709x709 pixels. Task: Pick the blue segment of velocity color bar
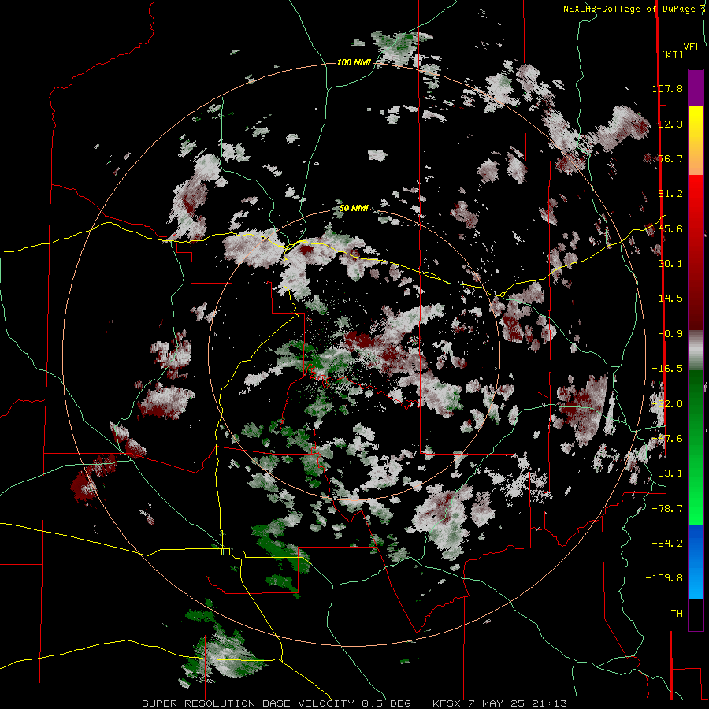click(x=696, y=562)
